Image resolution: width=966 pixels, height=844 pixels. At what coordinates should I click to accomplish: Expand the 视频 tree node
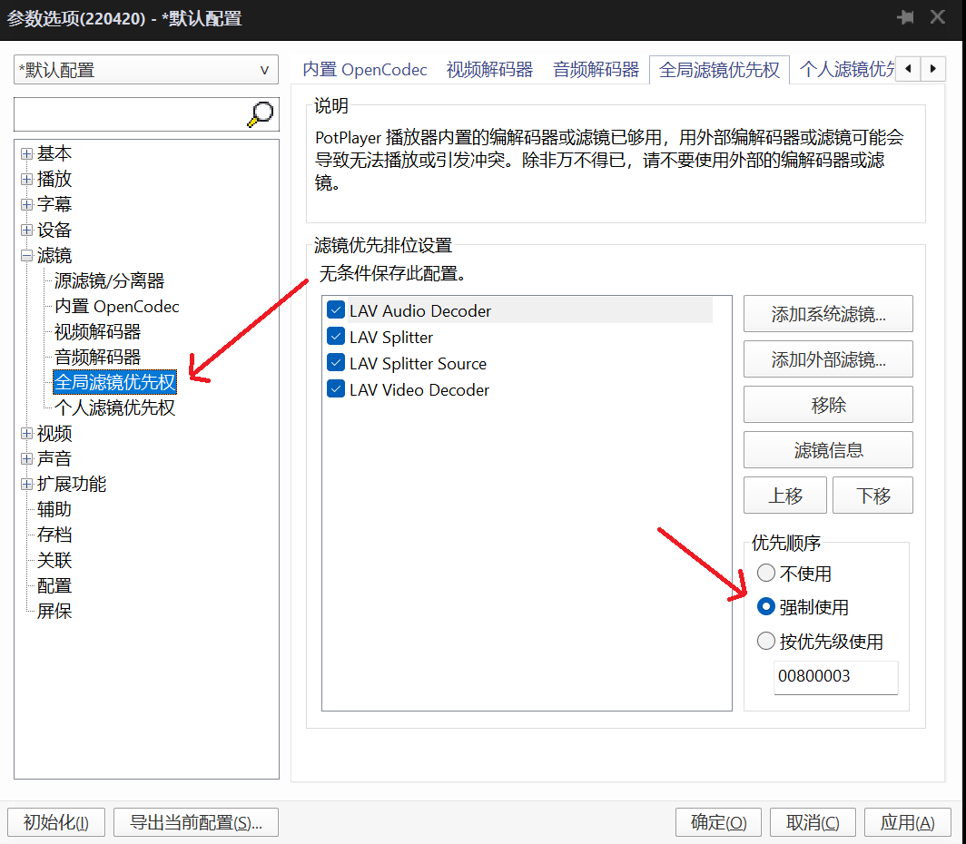click(x=26, y=434)
